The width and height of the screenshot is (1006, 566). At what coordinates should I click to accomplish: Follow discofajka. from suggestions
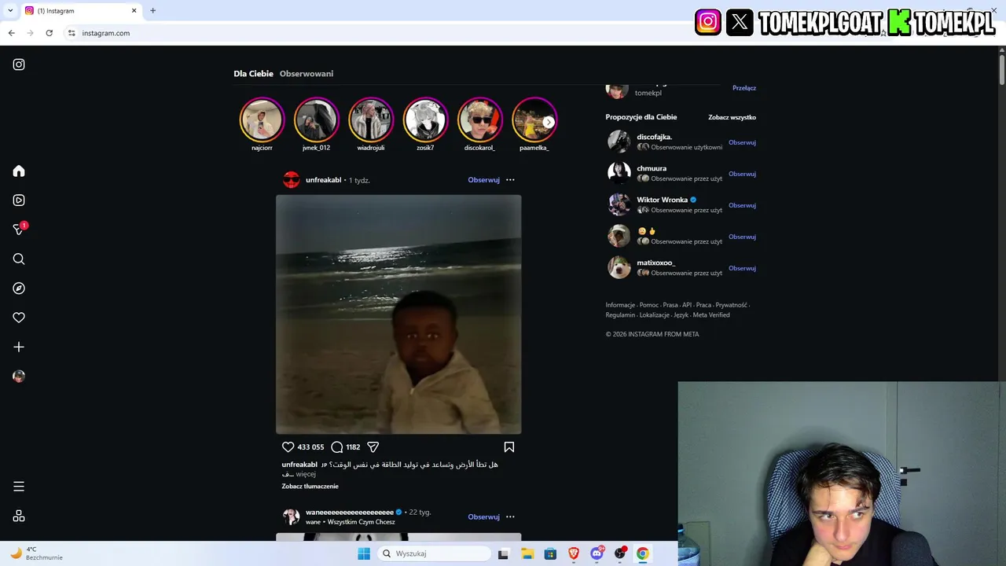pos(742,142)
